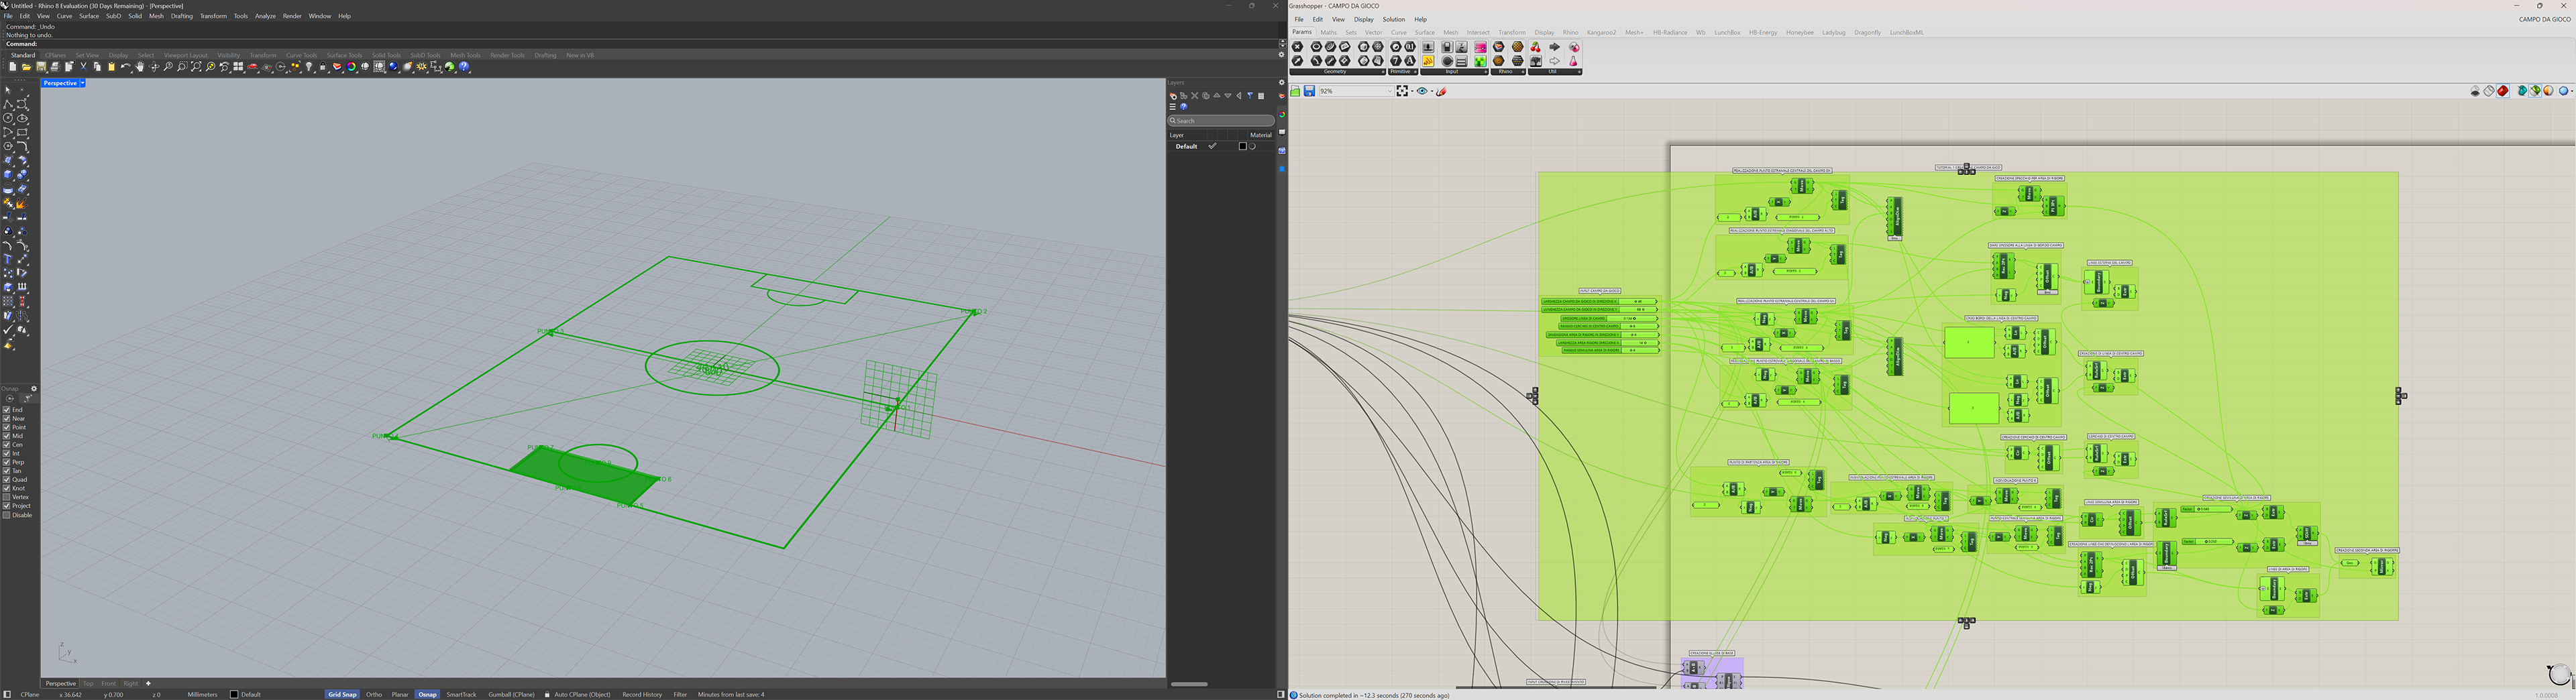This screenshot has height=700, width=2576.
Task: Enable the Disable osnap checkbox
Action: [7, 515]
